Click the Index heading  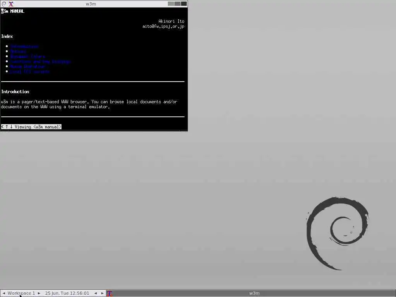(x=7, y=36)
